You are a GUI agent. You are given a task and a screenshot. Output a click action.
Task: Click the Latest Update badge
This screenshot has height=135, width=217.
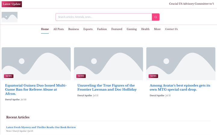click(12, 4)
